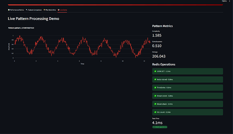
Task: Click the Stream event checkmark icon
Action: point(155,96)
